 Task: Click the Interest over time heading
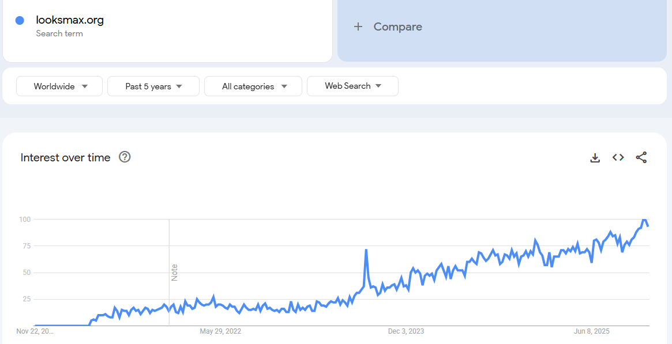click(x=65, y=157)
